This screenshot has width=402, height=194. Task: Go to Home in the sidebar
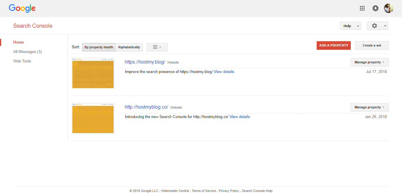[19, 42]
